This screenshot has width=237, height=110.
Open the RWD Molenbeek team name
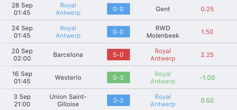coord(163,32)
